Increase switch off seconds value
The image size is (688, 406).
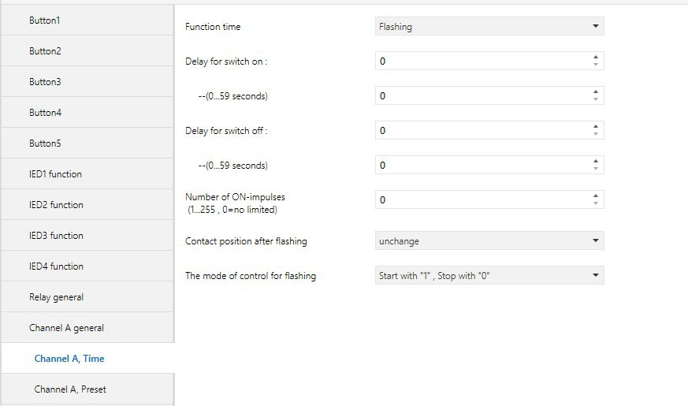click(x=596, y=161)
